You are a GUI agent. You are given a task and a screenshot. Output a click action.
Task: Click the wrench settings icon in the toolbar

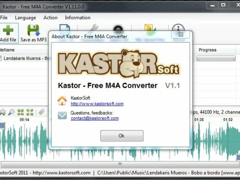94,28
